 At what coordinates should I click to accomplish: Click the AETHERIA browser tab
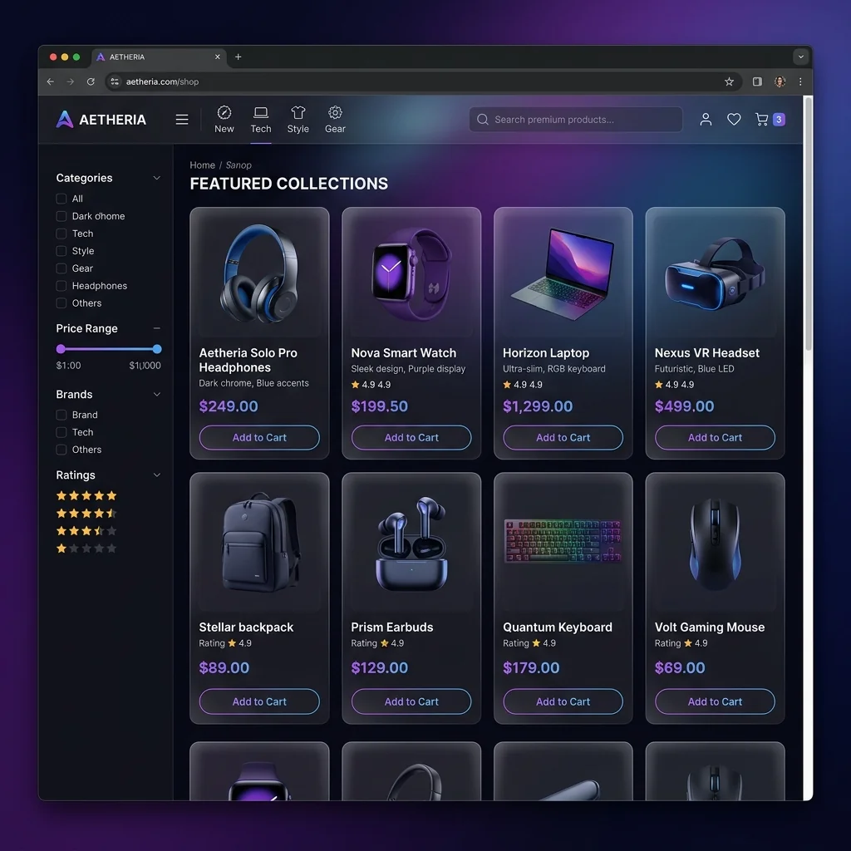coord(157,57)
